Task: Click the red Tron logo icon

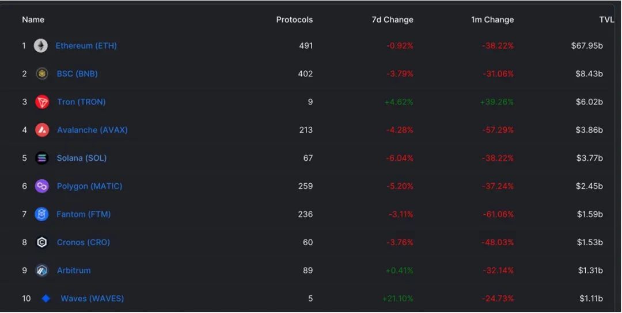Action: pyautogui.click(x=42, y=102)
